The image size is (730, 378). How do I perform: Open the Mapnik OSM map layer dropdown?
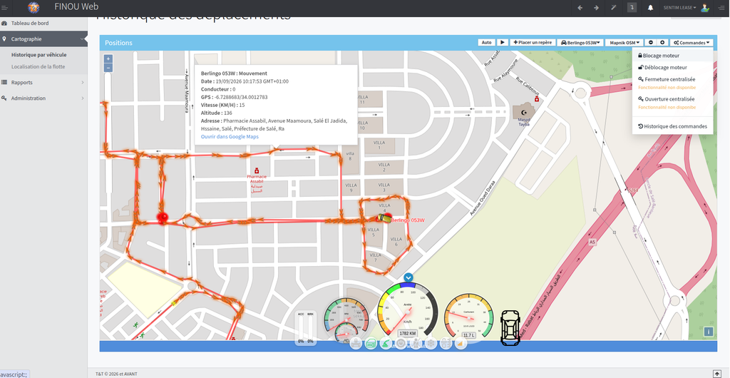[624, 42]
